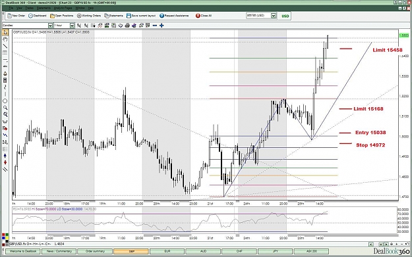Click the red Close All button

[x=204, y=16]
